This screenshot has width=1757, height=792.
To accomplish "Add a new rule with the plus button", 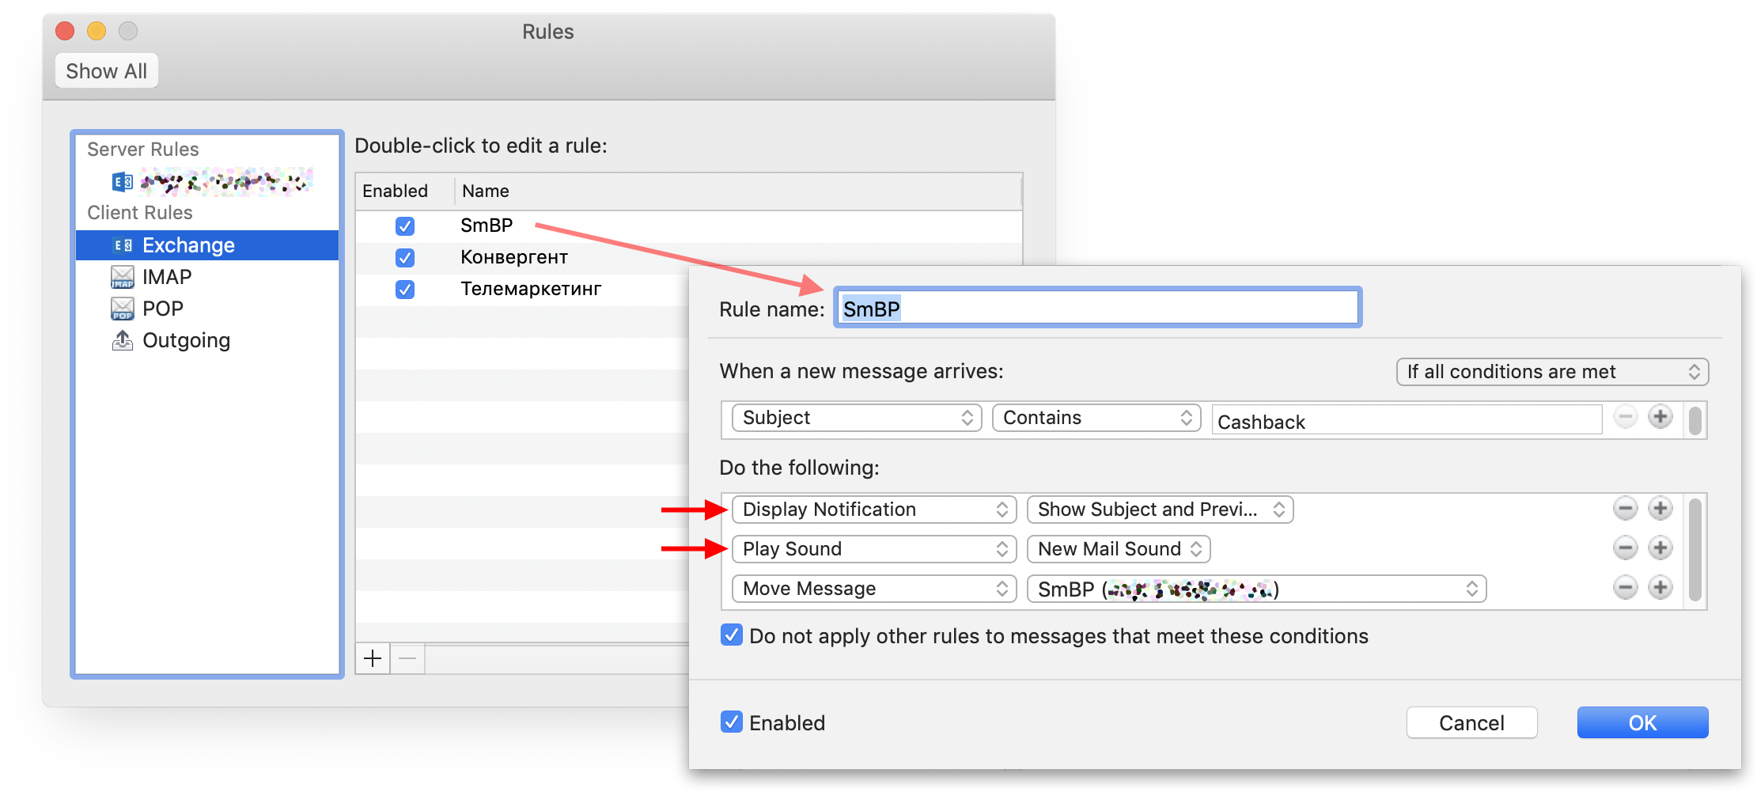I will click(373, 658).
